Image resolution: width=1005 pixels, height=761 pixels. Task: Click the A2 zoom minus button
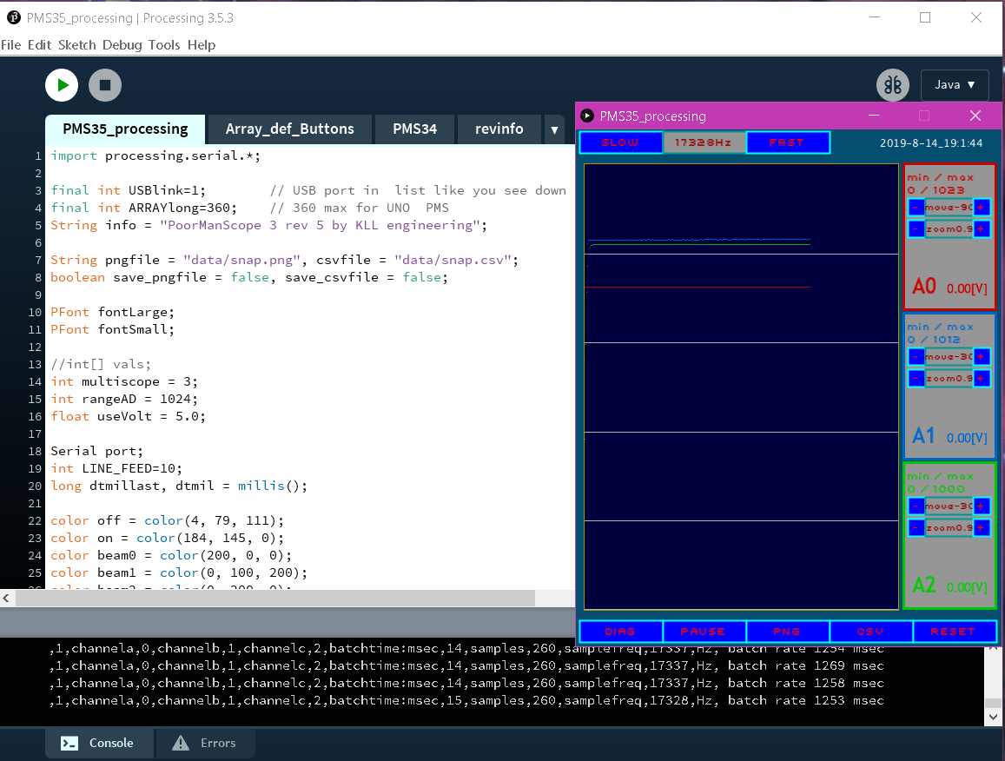click(x=916, y=528)
